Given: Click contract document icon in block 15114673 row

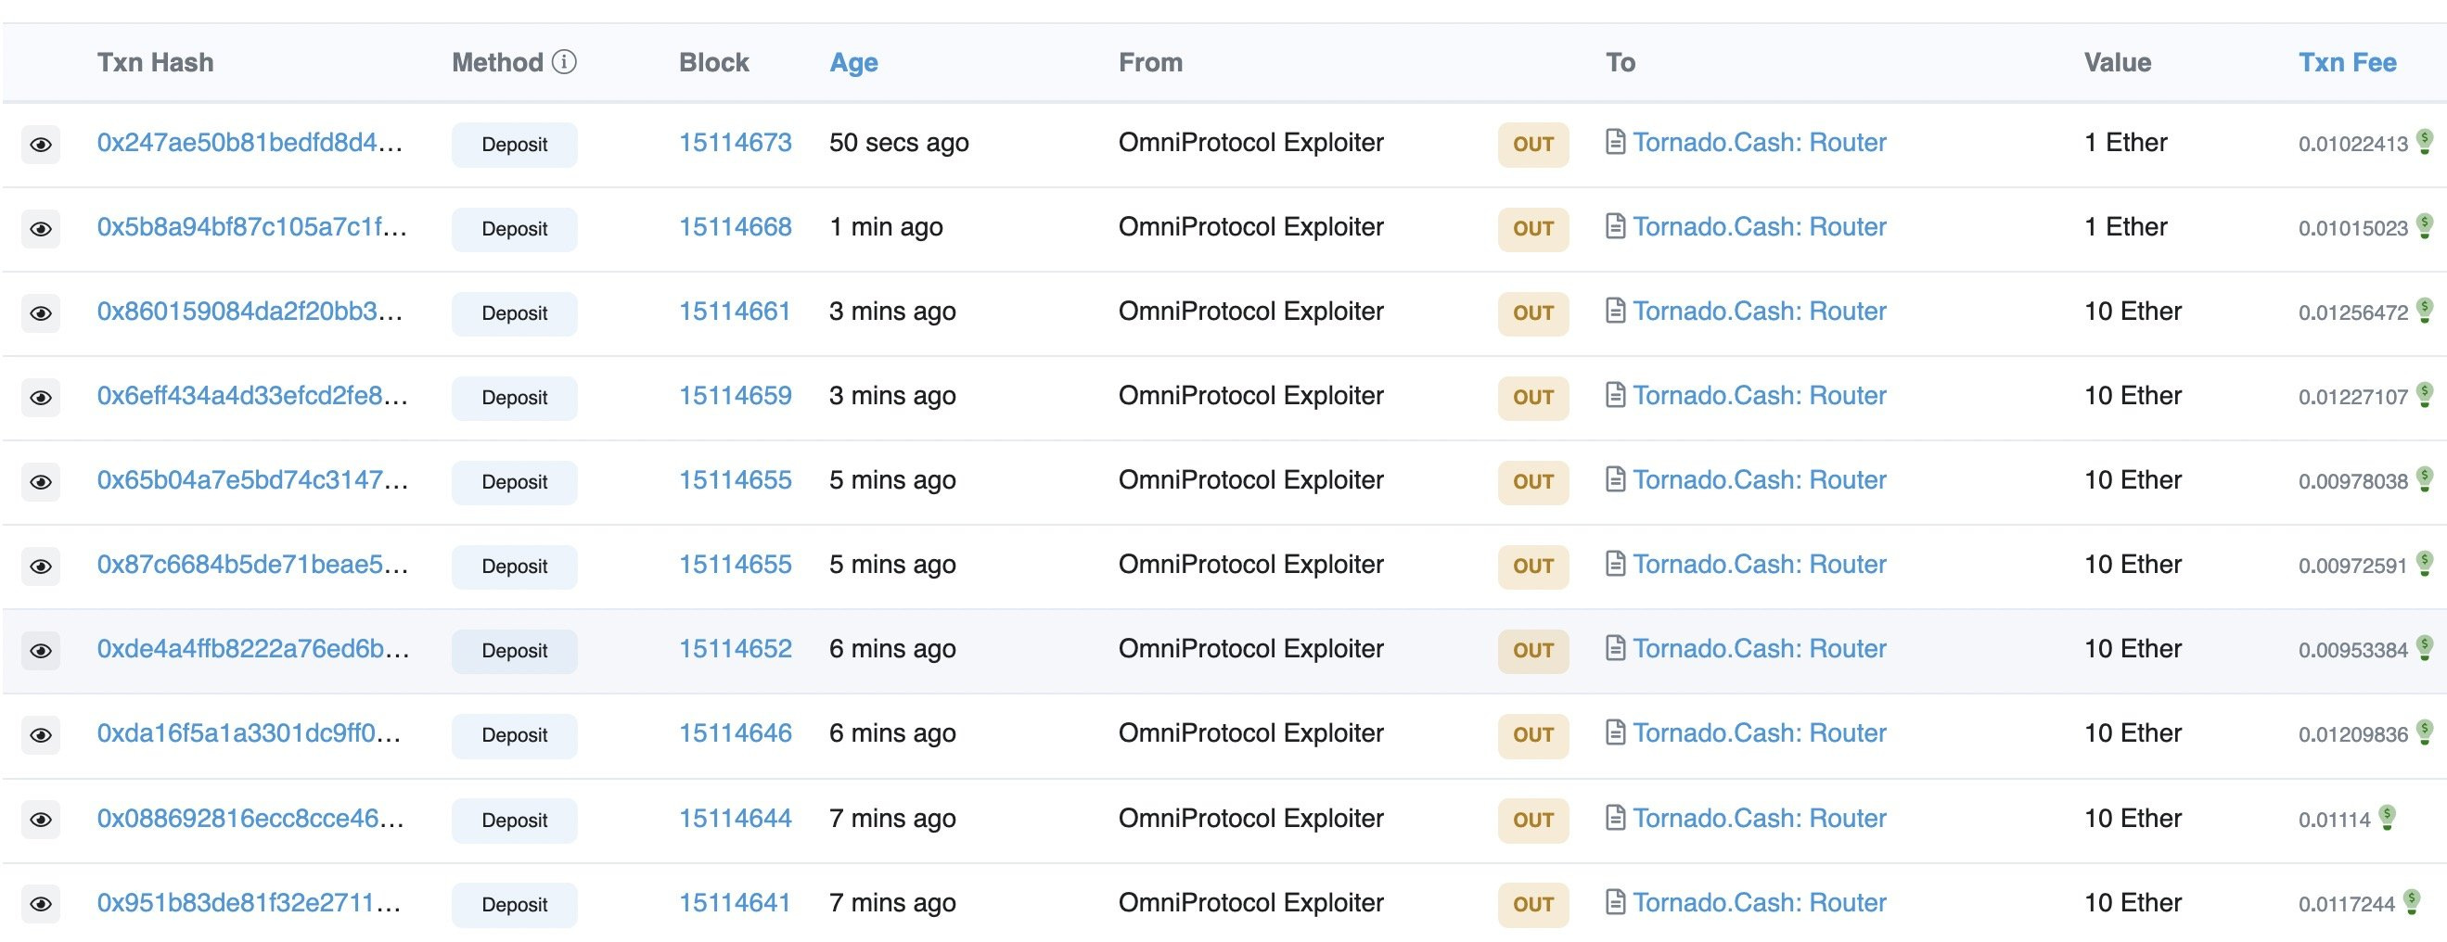Looking at the screenshot, I should (1615, 143).
